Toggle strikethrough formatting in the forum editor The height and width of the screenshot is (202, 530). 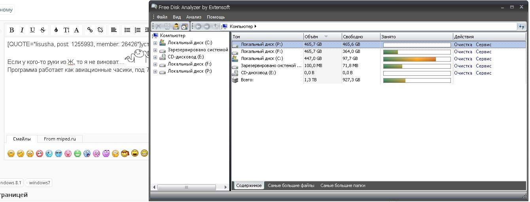[x=43, y=30]
